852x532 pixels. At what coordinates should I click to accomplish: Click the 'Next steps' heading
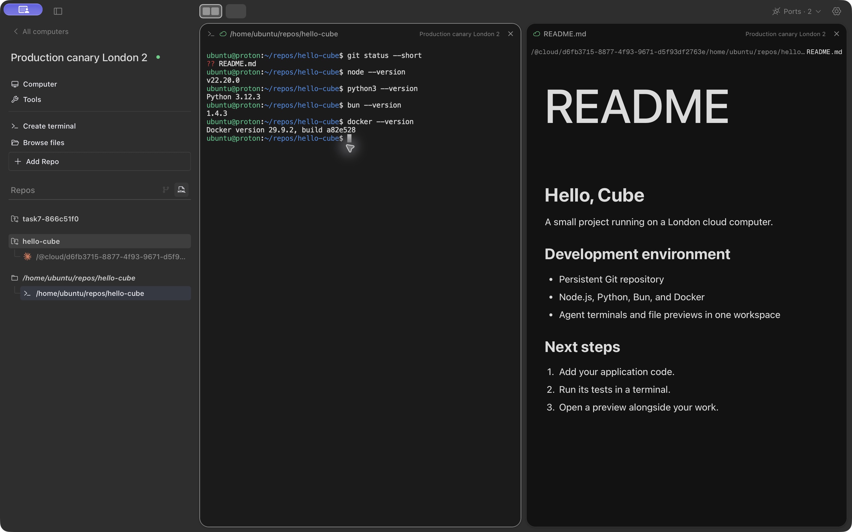(582, 347)
